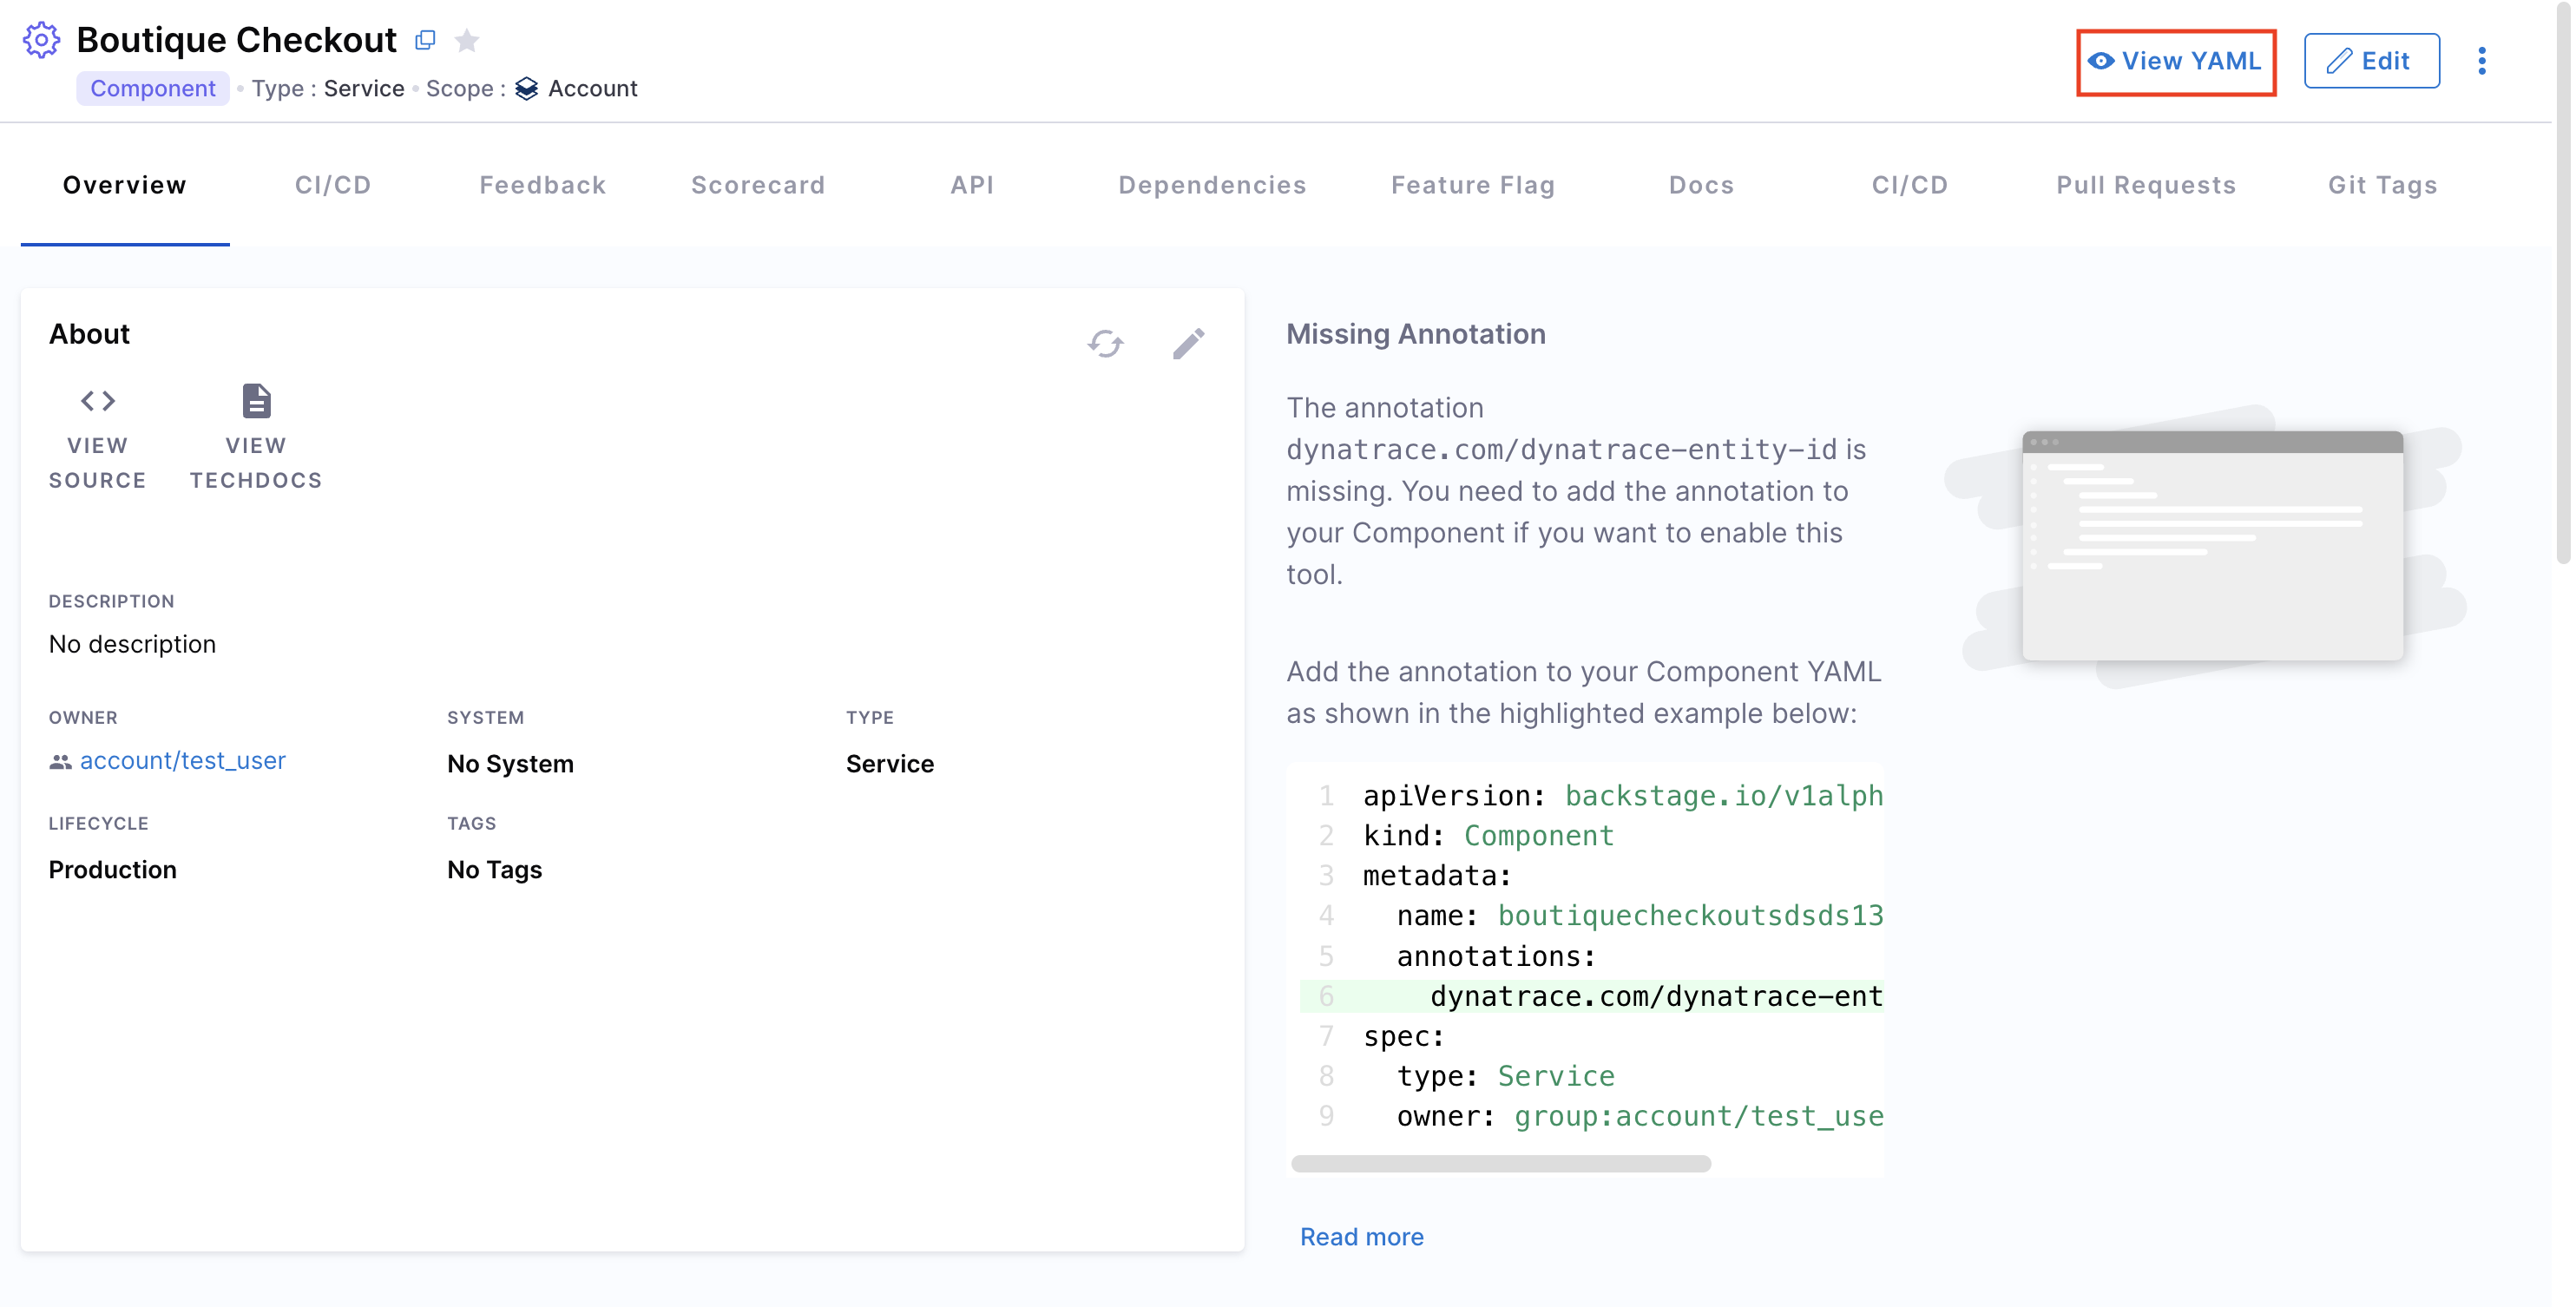Go to the Feature Flag tab
Viewport: 2576px width, 1307px height.
(1472, 185)
